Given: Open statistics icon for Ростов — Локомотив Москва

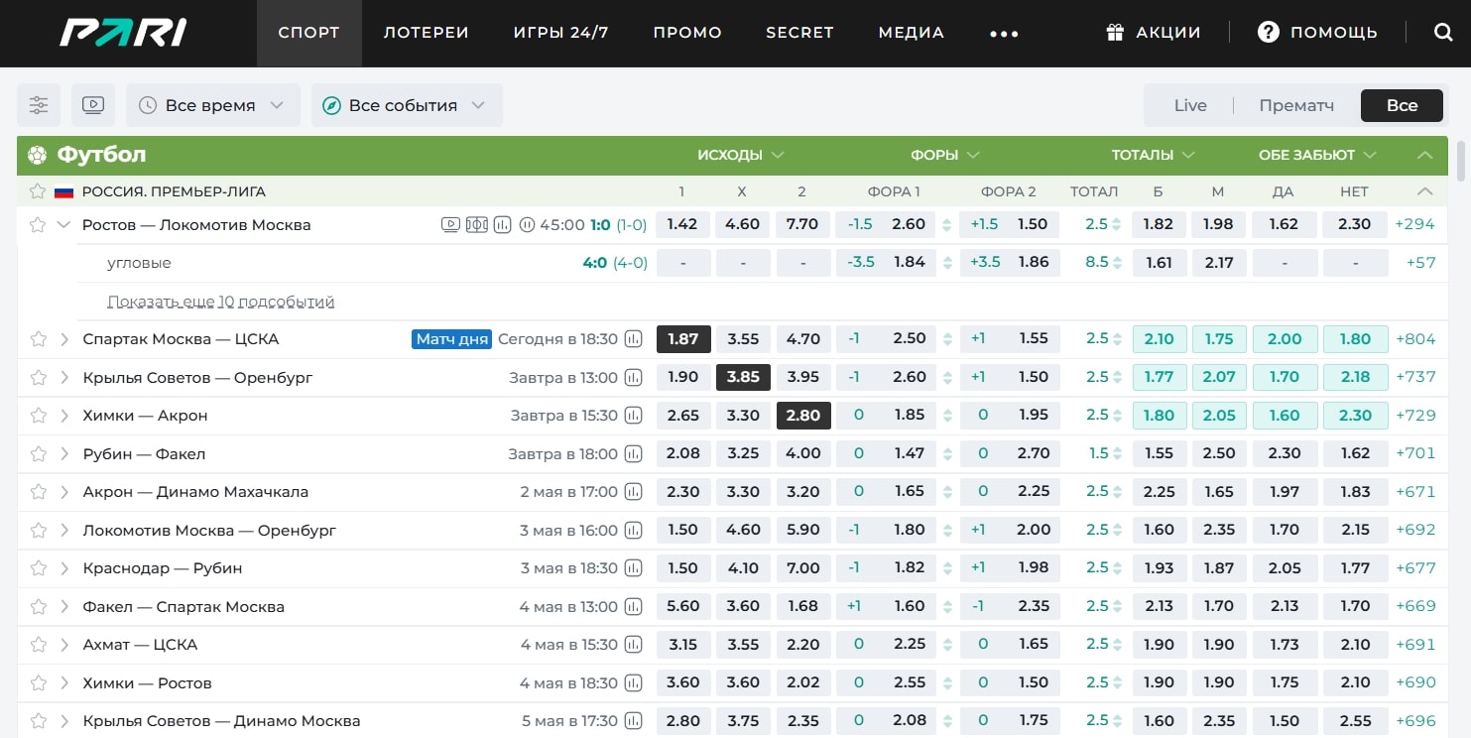Looking at the screenshot, I should click(502, 224).
